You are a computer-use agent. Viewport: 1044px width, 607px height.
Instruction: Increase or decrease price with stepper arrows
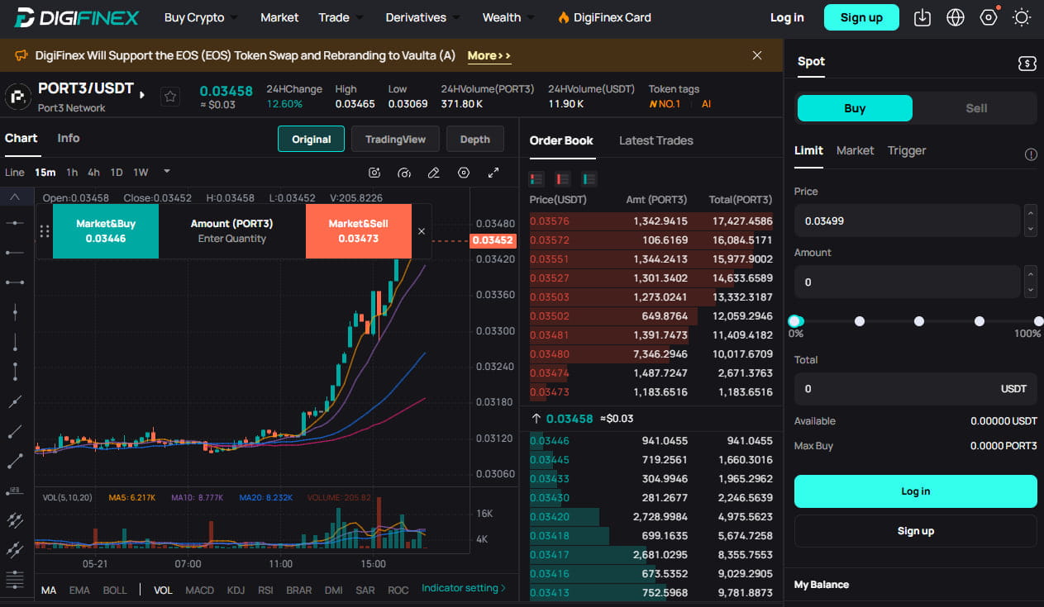1030,221
